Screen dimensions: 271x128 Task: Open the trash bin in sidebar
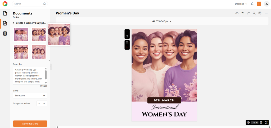click(5, 33)
